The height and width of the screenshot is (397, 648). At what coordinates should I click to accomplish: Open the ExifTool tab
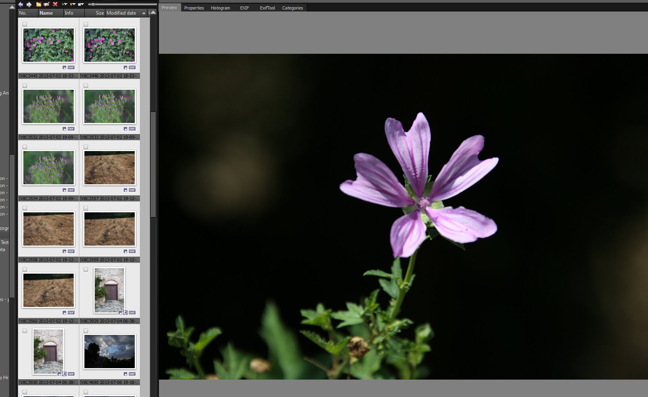point(267,8)
